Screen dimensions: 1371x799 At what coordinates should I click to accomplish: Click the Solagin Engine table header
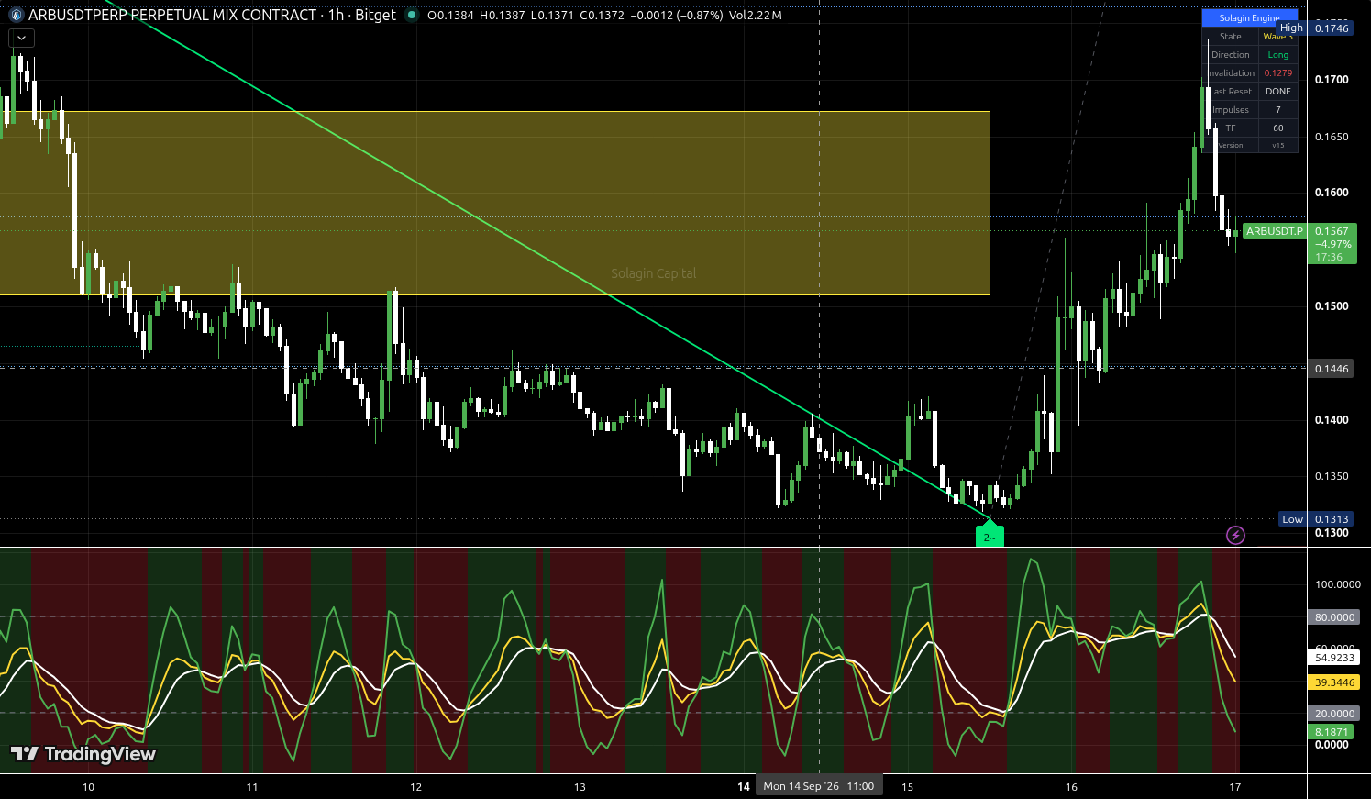(1249, 17)
